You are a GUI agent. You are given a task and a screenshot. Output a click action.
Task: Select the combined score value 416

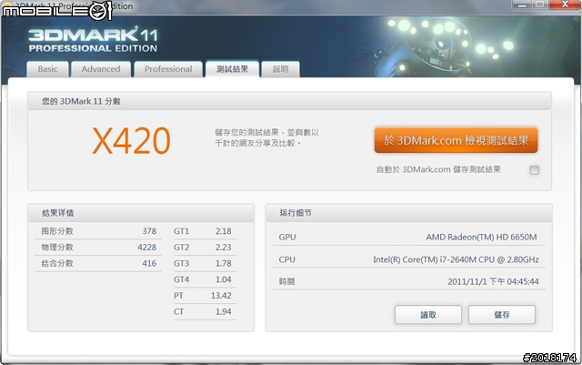pyautogui.click(x=149, y=264)
